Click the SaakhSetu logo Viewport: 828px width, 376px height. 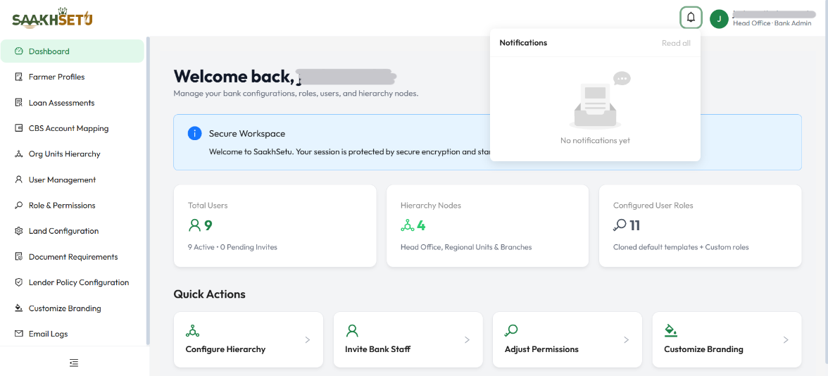[52, 19]
